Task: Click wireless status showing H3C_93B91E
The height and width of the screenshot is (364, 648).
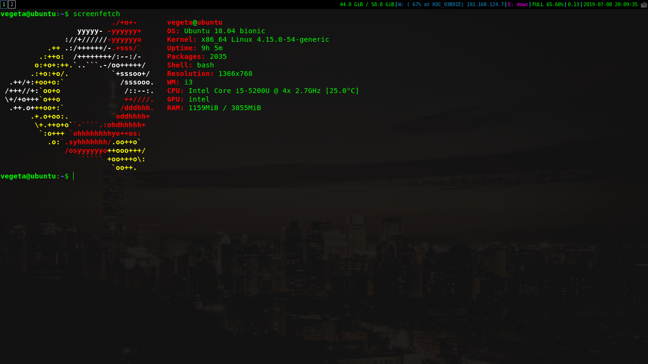Action: (451, 5)
